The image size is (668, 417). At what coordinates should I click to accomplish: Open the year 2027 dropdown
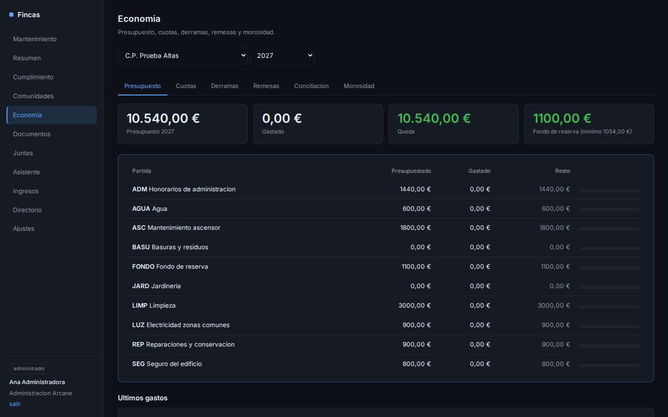tap(282, 56)
